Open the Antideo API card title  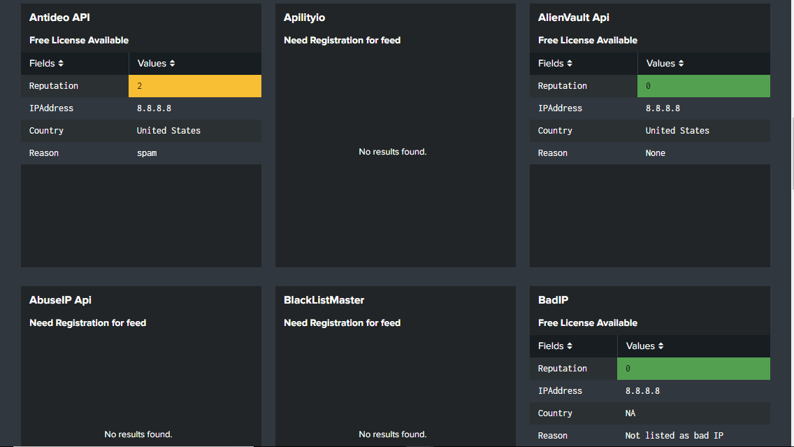[x=59, y=17]
